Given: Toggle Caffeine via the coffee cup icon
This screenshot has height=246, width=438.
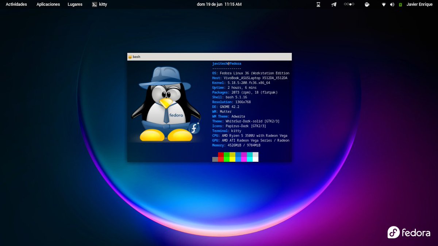Looking at the screenshot, I should [x=367, y=4].
